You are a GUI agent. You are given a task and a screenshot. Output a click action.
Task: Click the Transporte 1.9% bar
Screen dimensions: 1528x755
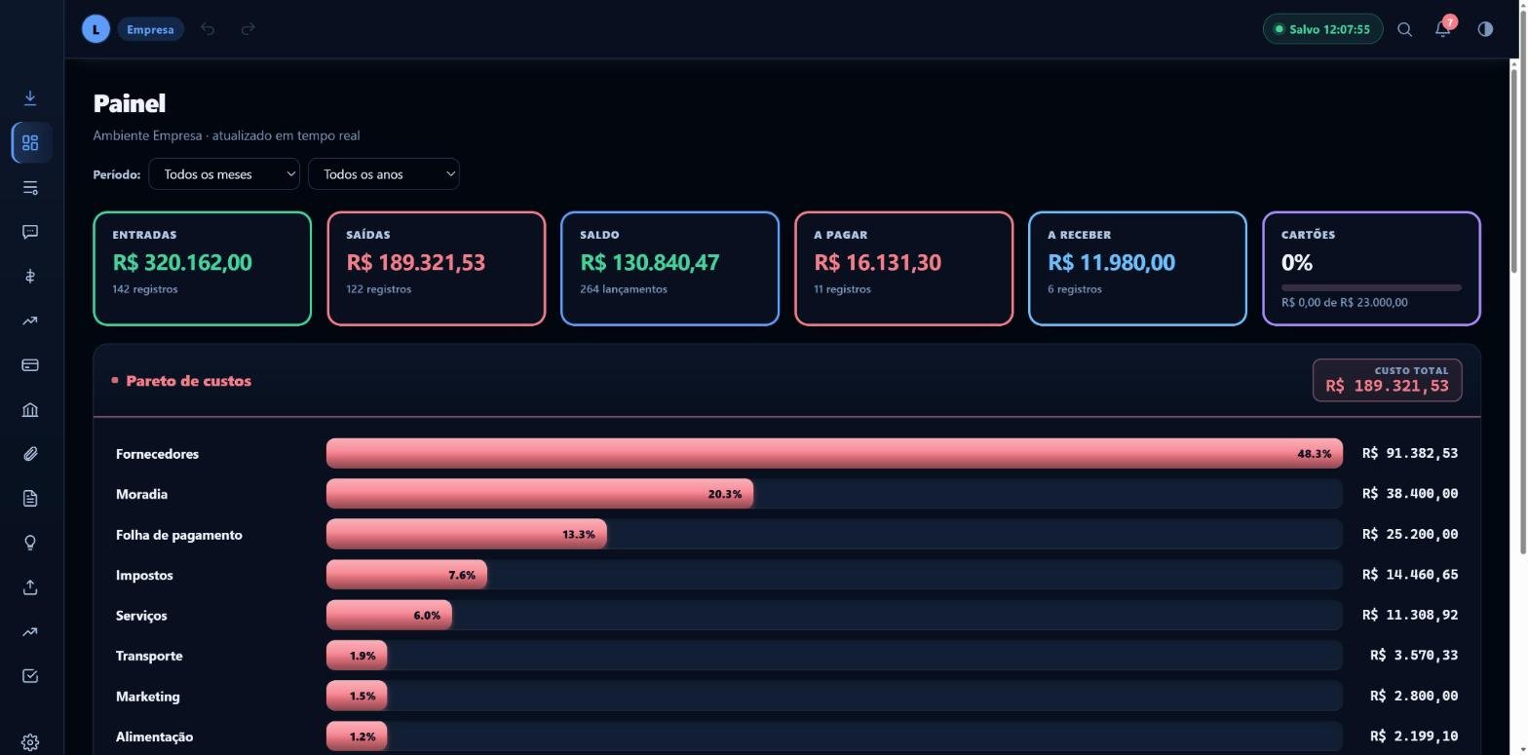point(357,656)
